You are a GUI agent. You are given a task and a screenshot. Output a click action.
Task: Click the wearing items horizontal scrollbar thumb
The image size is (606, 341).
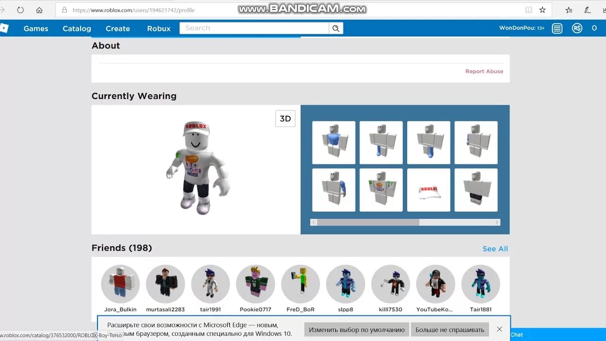pyautogui.click(x=368, y=222)
